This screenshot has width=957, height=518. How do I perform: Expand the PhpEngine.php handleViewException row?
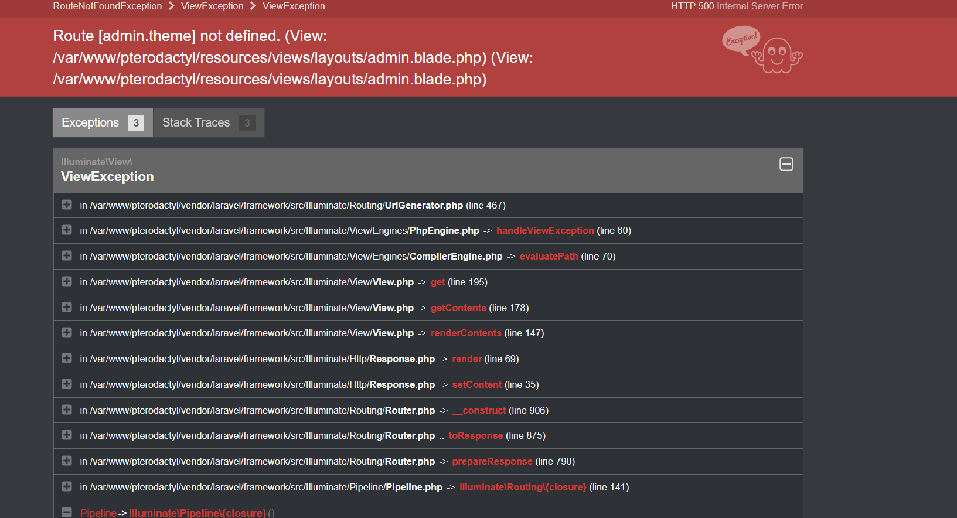[x=67, y=230]
